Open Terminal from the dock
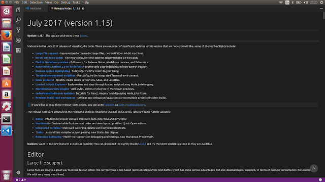Viewport: 325px width, 182px height. coord(7,119)
